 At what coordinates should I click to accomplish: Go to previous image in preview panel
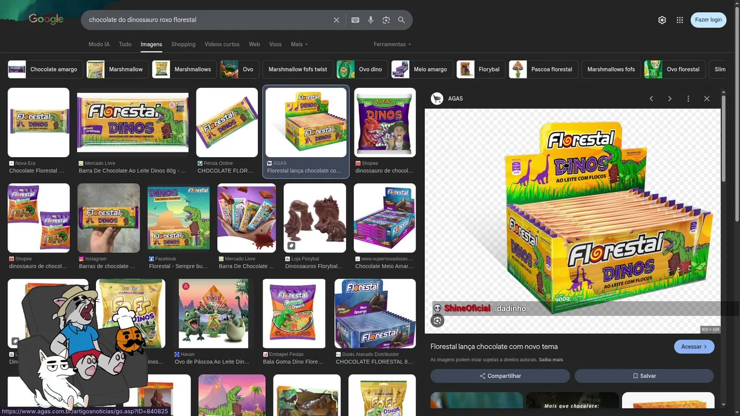[x=652, y=99]
